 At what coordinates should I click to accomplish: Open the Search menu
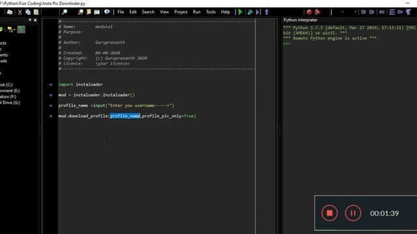pos(148,12)
